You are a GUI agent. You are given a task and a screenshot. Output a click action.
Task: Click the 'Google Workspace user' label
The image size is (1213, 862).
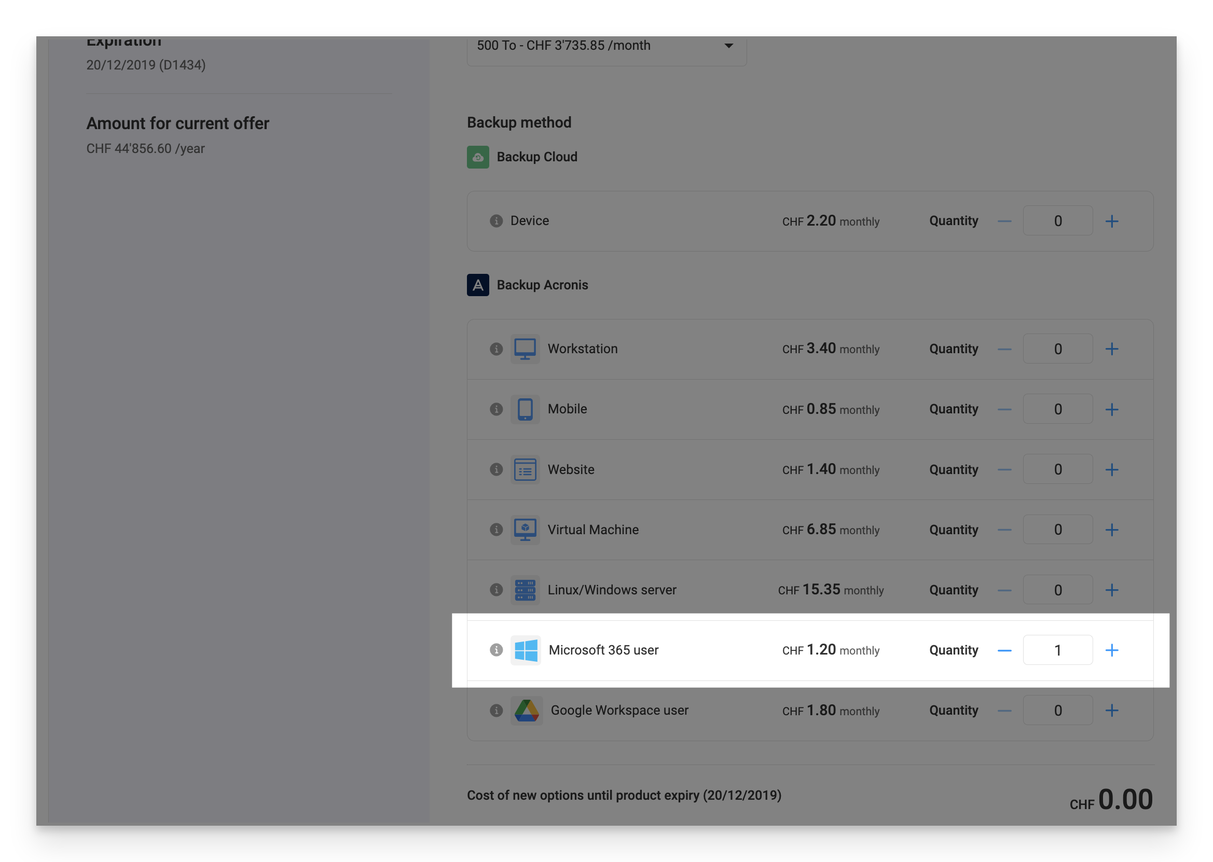[619, 711]
